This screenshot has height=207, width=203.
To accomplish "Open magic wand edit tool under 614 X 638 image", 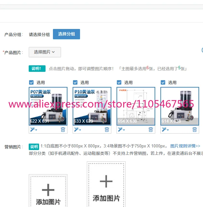I will [x=165, y=129].
